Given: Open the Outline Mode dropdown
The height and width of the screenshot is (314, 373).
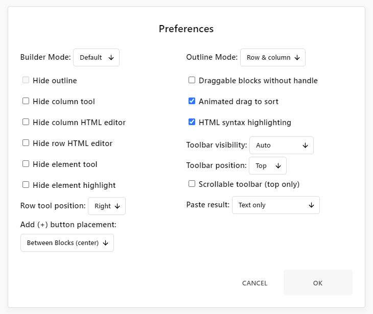Looking at the screenshot, I should tap(273, 58).
